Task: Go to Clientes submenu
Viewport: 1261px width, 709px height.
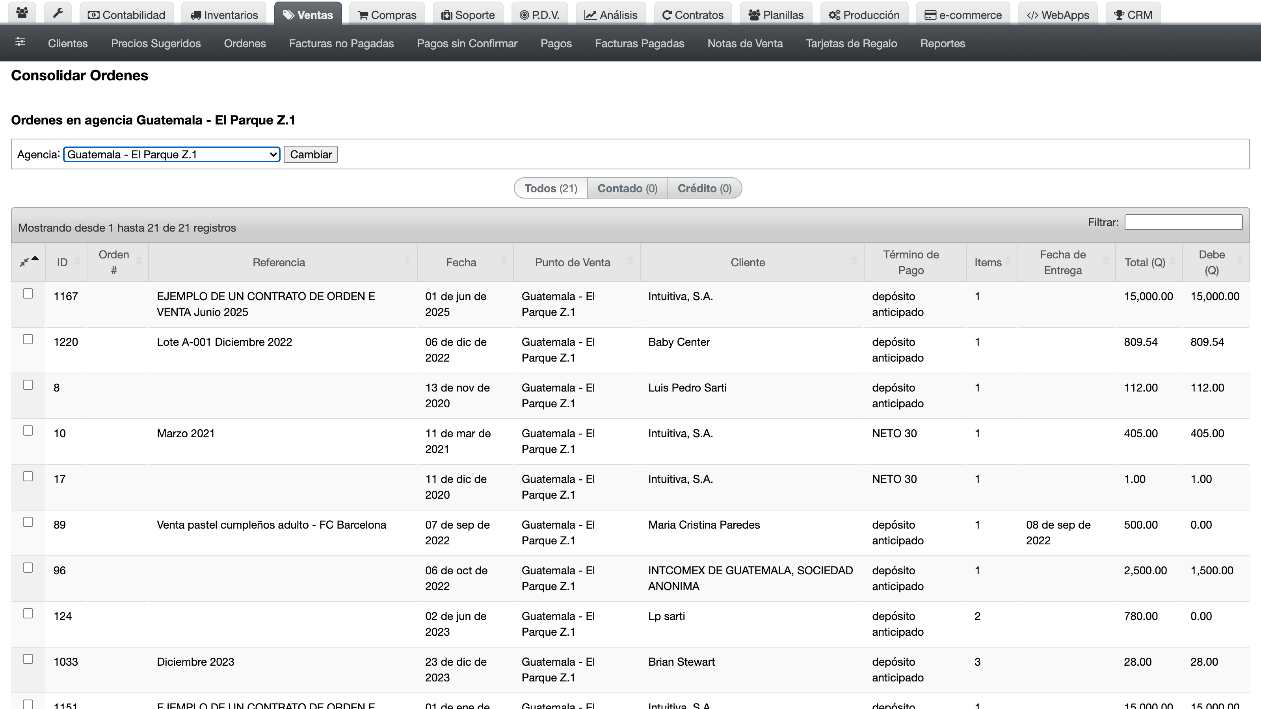Action: 67,44
